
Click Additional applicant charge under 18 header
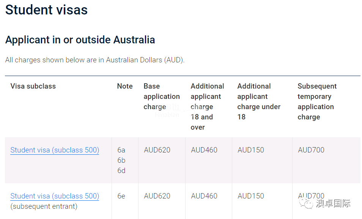point(259,102)
